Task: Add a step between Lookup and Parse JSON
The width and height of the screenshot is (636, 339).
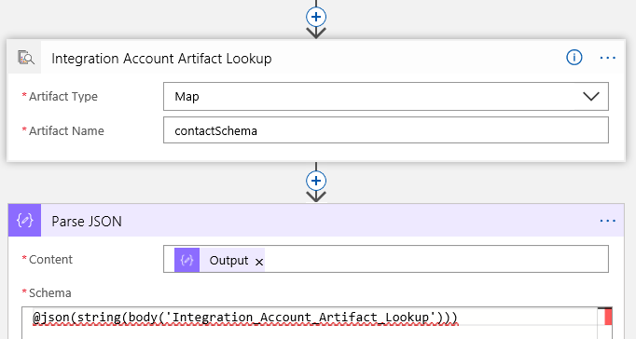Action: tap(316, 181)
